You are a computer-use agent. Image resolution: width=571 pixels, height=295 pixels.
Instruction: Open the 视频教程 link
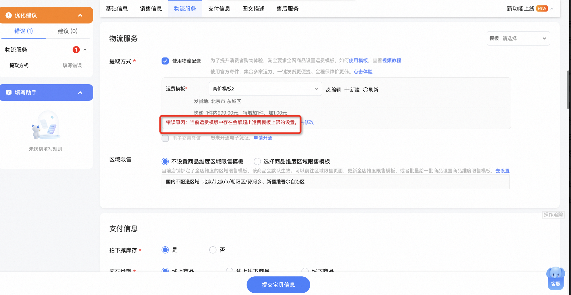tap(392, 61)
